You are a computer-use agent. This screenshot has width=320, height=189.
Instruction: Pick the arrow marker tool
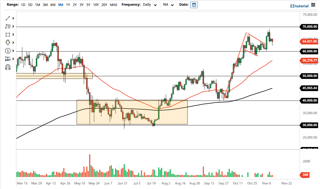pyautogui.click(x=8, y=43)
